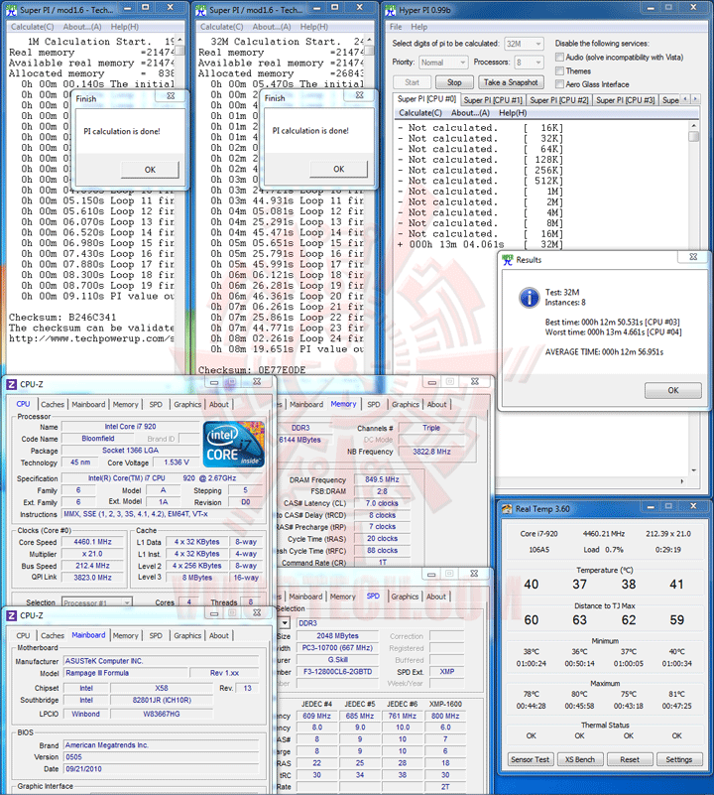
Task: Click OK in the 32M Finish dialog
Action: tap(339, 169)
